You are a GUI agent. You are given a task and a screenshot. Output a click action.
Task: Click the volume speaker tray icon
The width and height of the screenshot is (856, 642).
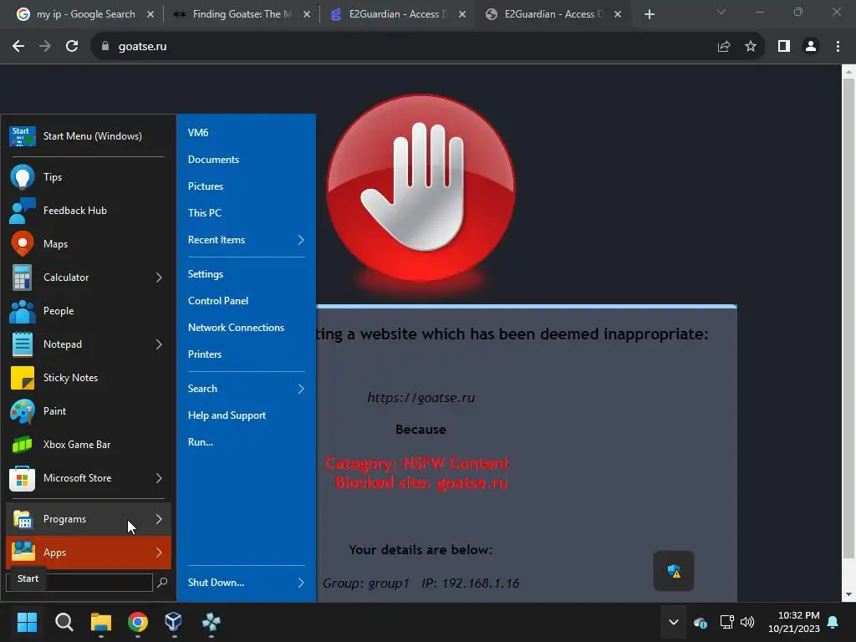(x=747, y=622)
